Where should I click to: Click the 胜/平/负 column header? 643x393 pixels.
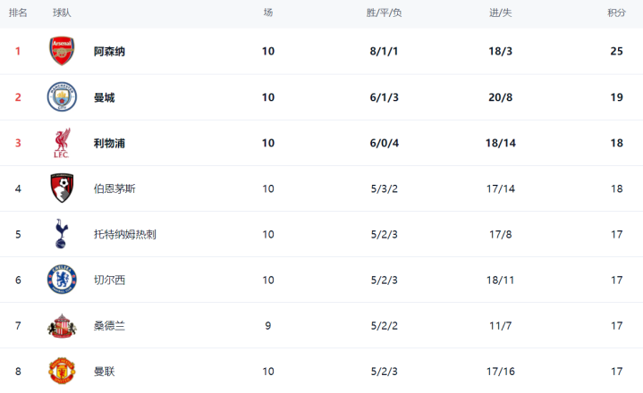tap(384, 13)
